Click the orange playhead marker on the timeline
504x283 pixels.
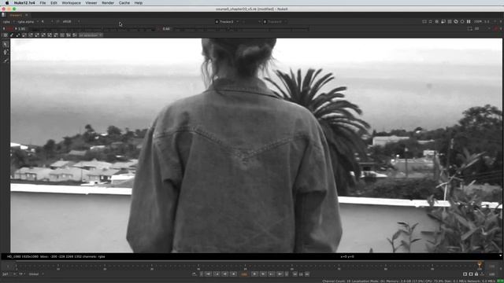click(480, 265)
